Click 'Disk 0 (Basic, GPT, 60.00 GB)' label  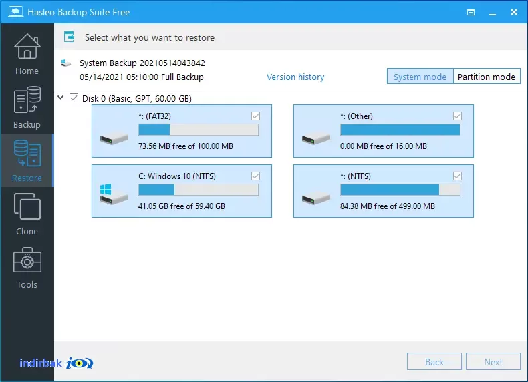137,98
